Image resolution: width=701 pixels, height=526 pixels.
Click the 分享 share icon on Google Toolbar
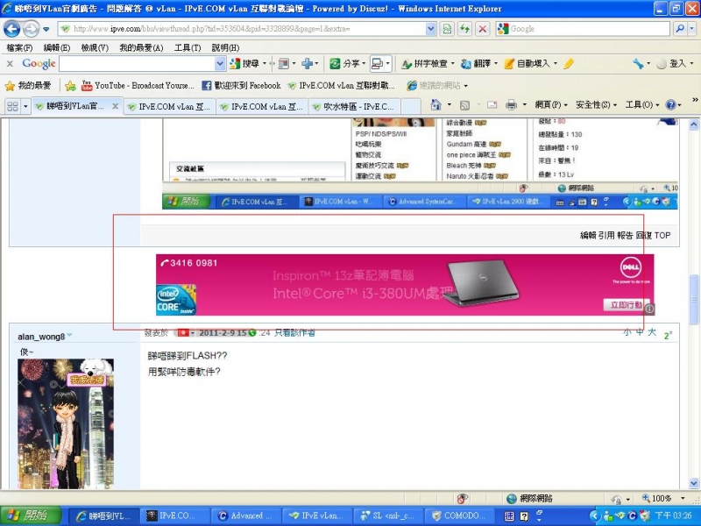[x=343, y=64]
